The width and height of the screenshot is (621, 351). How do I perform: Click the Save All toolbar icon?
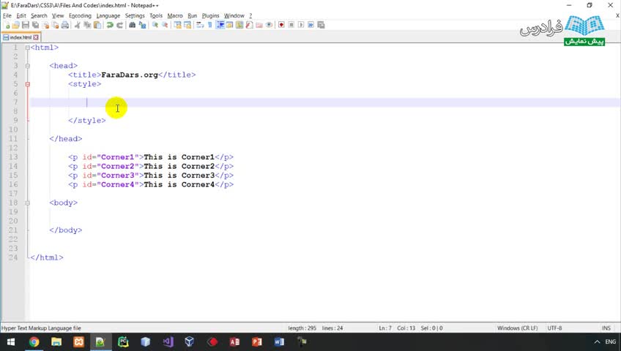click(x=35, y=25)
